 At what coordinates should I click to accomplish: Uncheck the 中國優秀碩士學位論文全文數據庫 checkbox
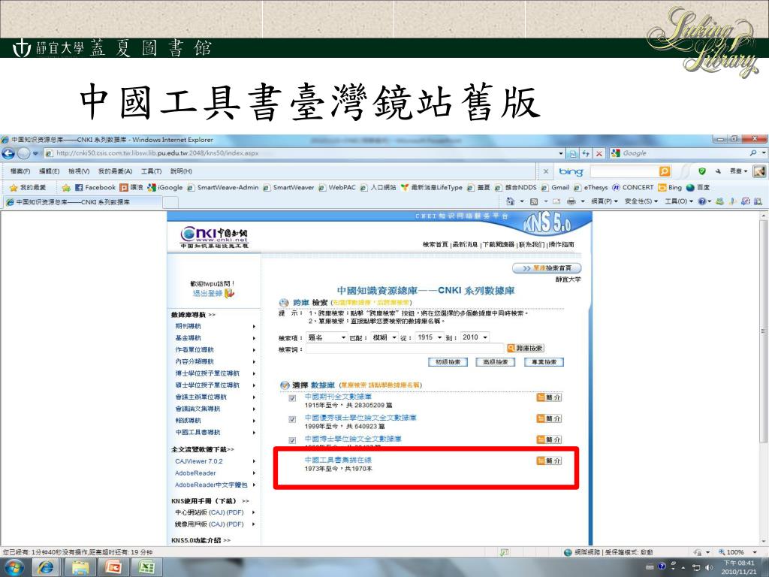[292, 419]
